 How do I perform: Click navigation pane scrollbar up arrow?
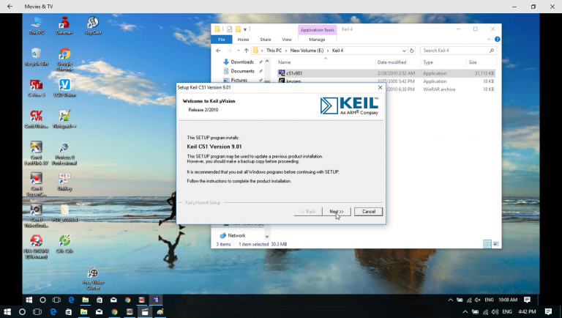[x=267, y=61]
